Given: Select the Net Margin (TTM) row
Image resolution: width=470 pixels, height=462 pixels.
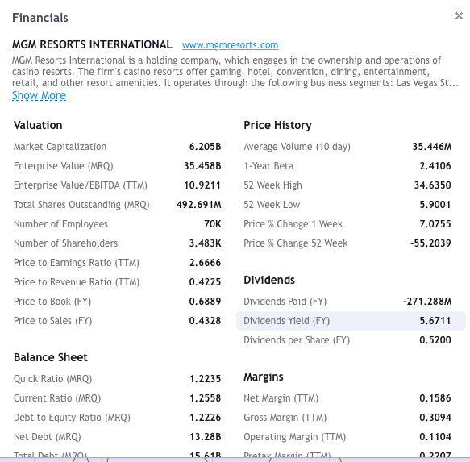Looking at the screenshot, I should point(351,398).
